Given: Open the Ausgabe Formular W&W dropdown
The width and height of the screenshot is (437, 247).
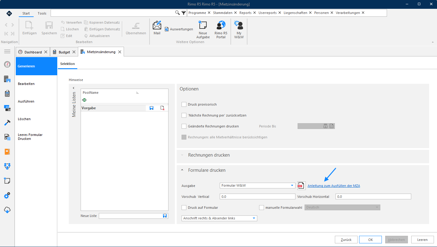Looking at the screenshot, I should point(258,185).
